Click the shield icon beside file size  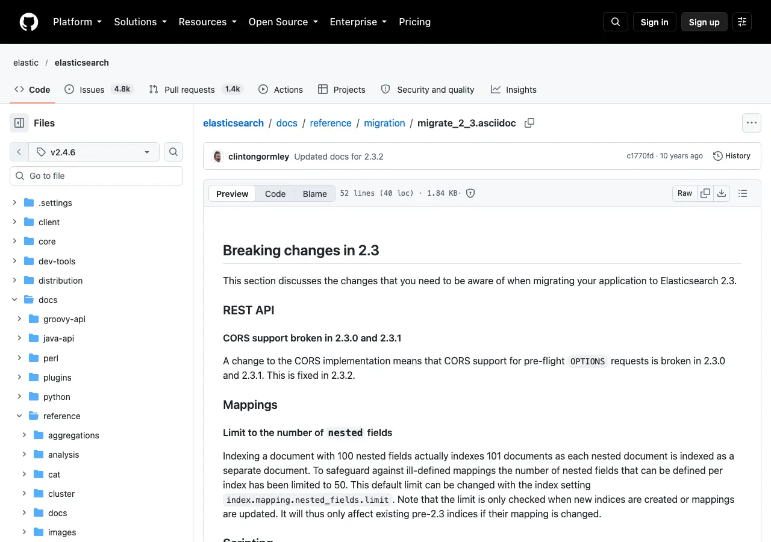[470, 193]
